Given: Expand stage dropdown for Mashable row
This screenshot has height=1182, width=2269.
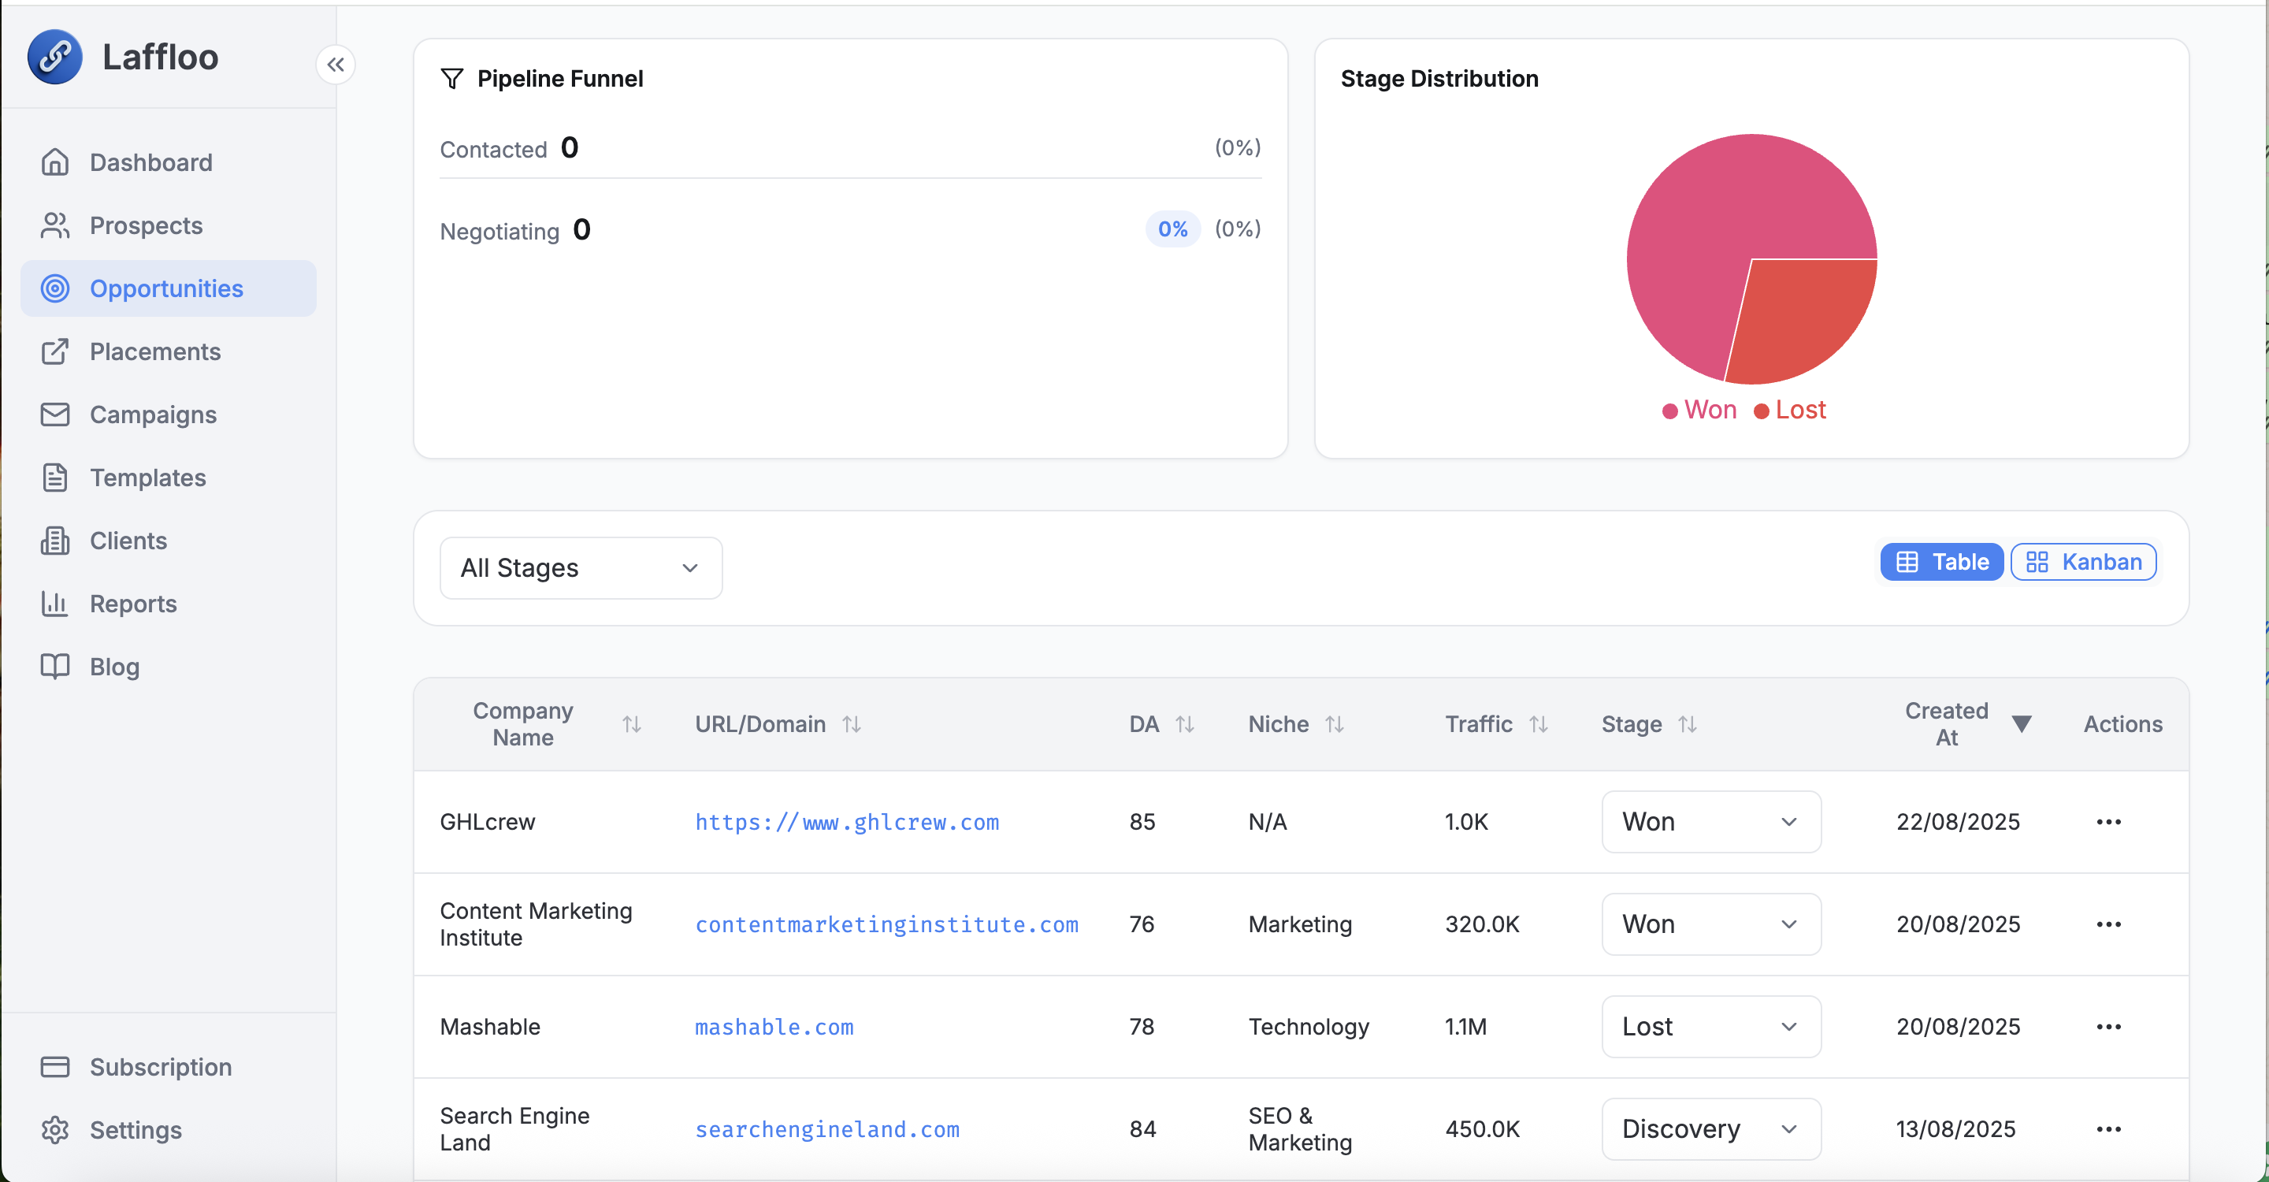Looking at the screenshot, I should pos(1710,1027).
